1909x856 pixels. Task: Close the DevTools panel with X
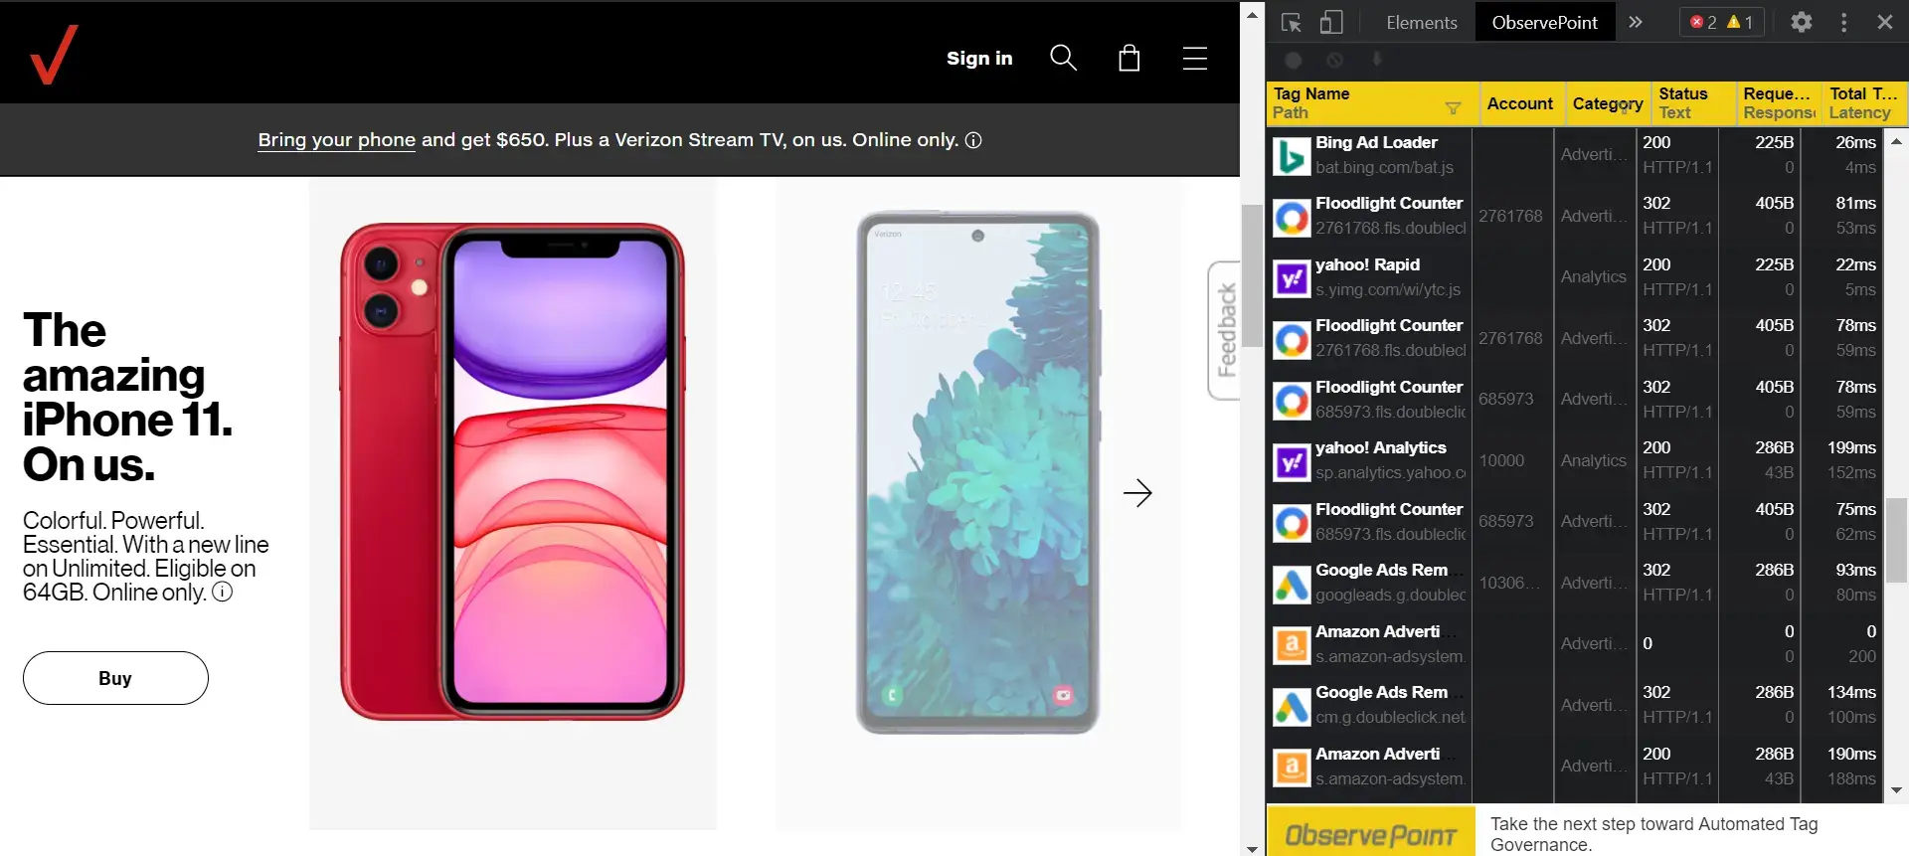tap(1884, 22)
